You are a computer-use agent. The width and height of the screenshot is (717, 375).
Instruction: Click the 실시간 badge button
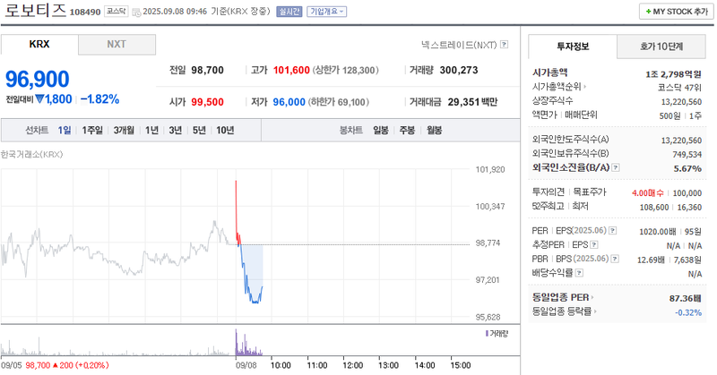289,12
